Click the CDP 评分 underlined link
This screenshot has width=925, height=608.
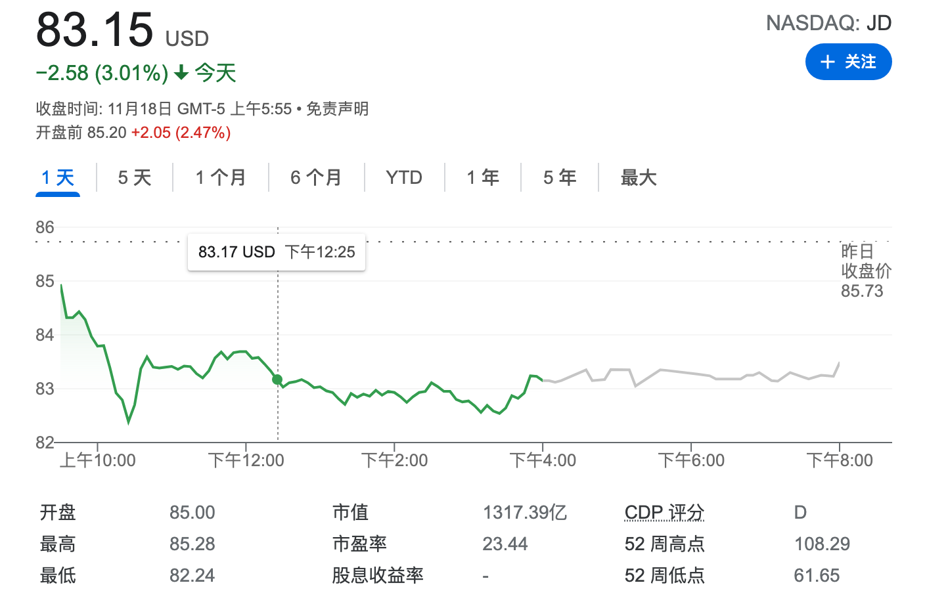click(x=663, y=512)
